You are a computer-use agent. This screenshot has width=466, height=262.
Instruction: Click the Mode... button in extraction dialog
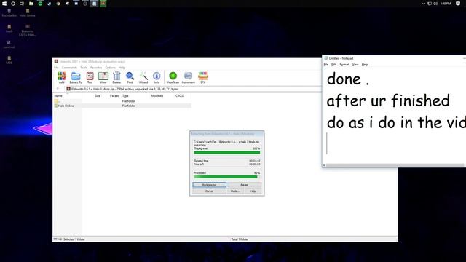[x=235, y=191]
